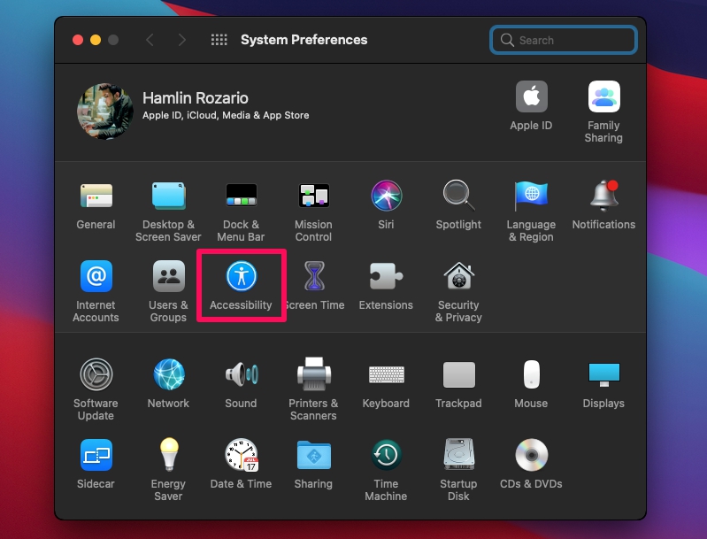Go back with the left chevron
The image size is (707, 539).
150,40
